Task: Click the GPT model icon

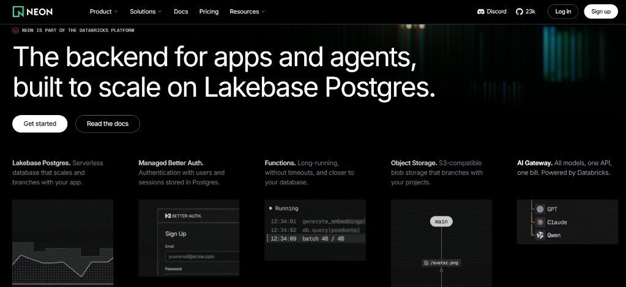Action: tap(540, 209)
